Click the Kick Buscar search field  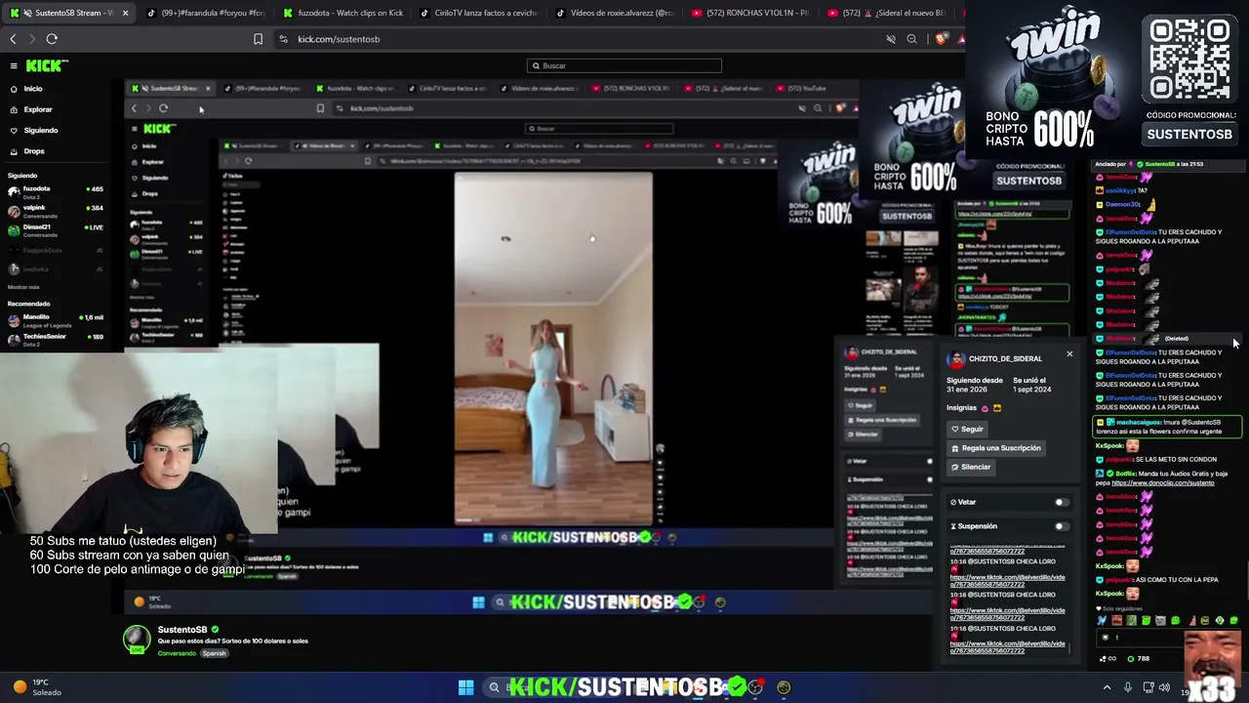[624, 65]
